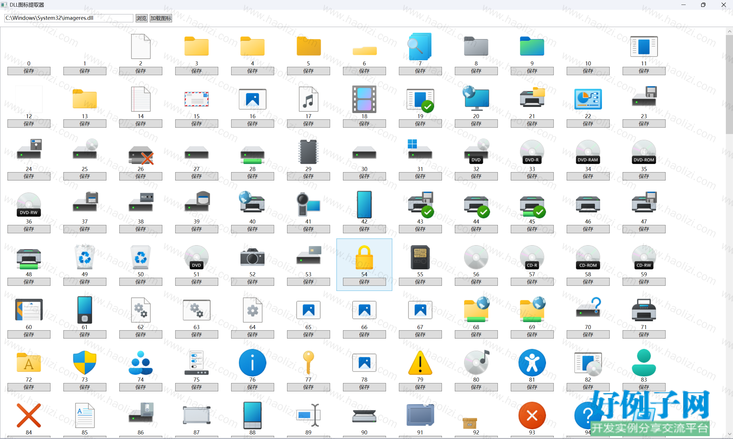
Task: Select the music CD icon 80
Action: [476, 363]
